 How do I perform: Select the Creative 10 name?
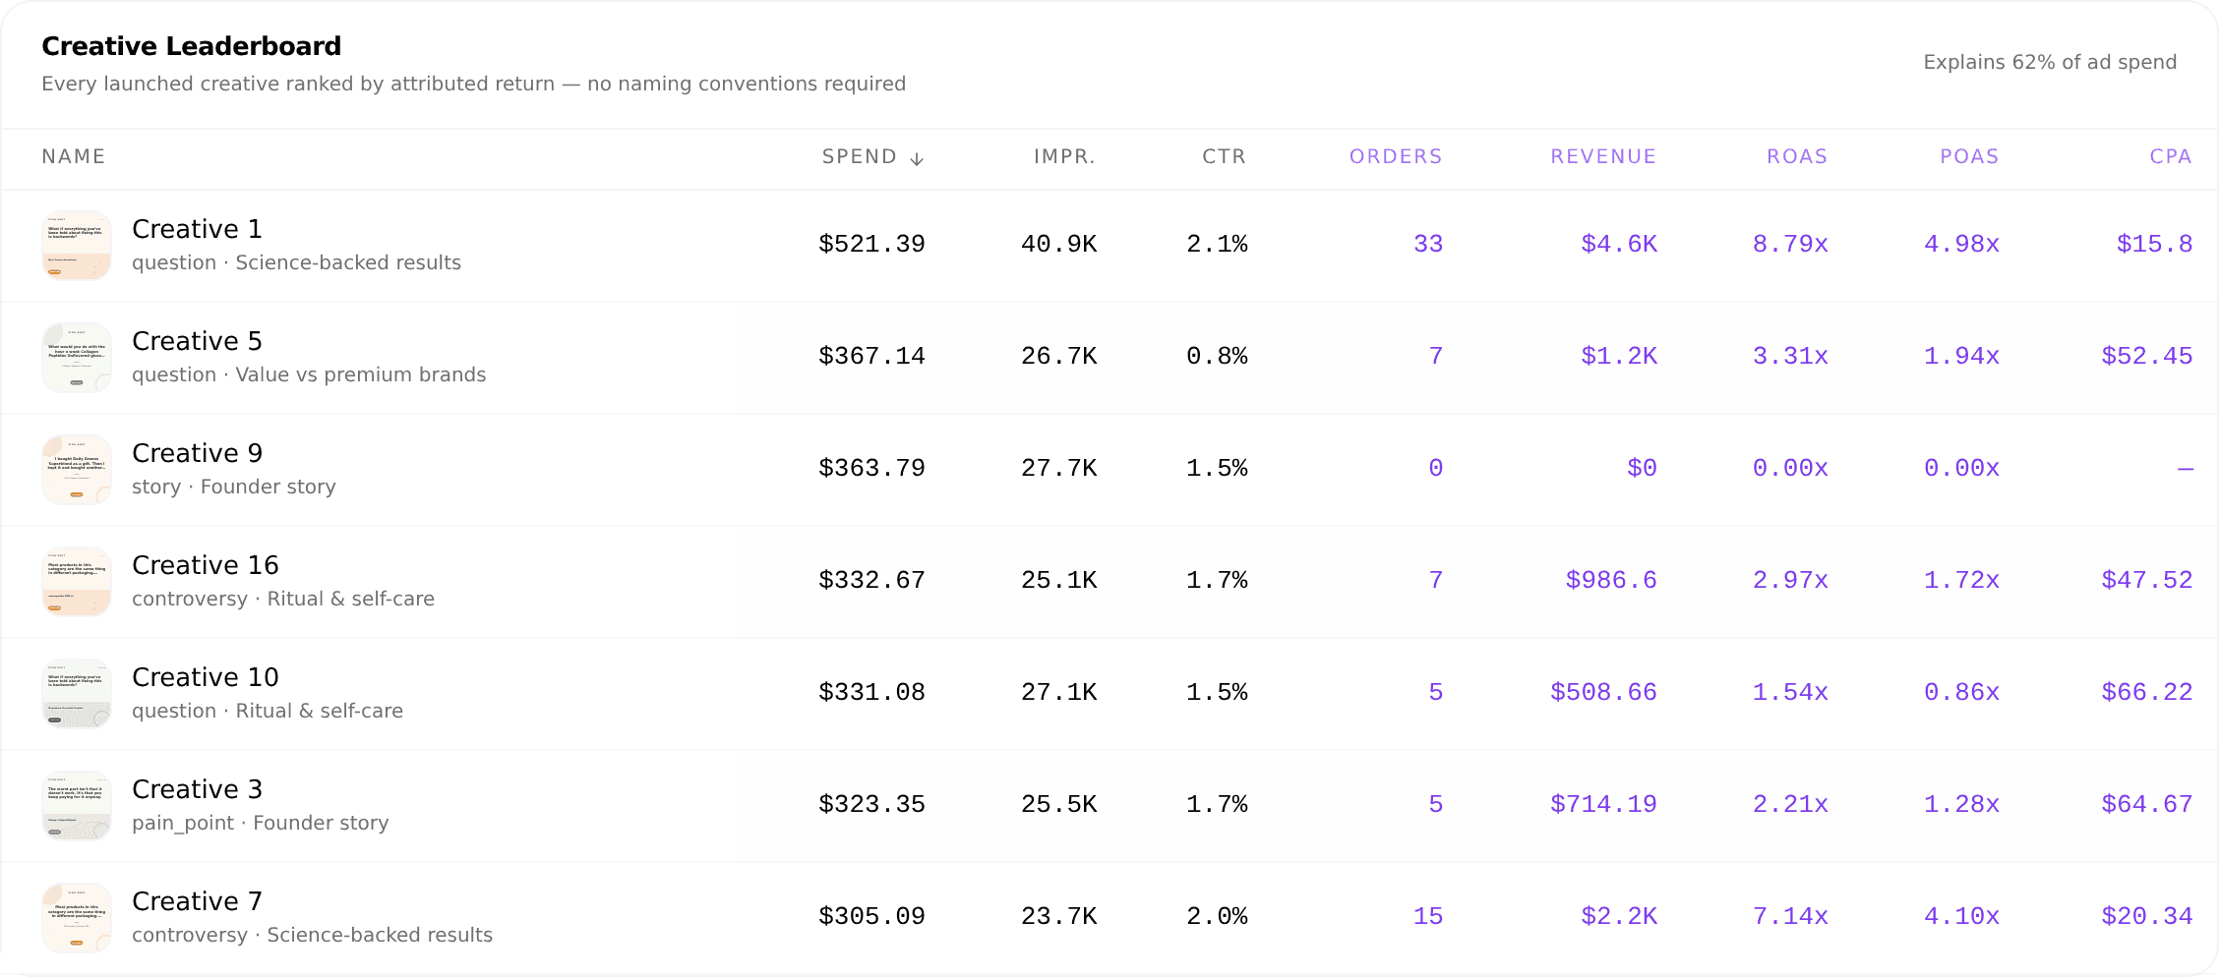(206, 677)
